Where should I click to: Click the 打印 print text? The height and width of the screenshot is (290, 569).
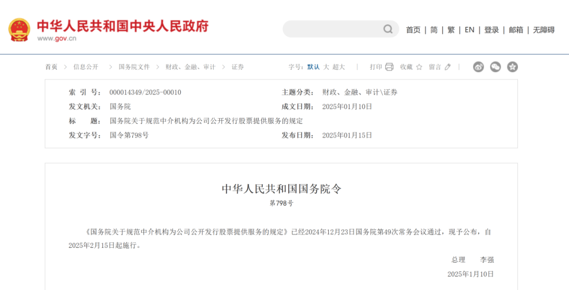click(x=376, y=67)
